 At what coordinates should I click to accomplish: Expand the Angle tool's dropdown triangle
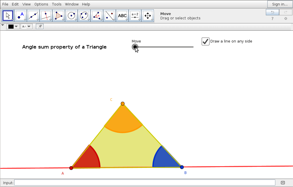[101, 20]
